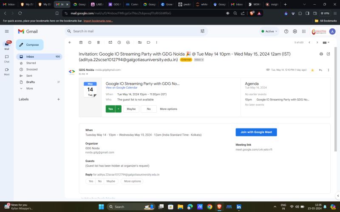
Task: Open the All Bookmarks folder
Action: tap(326, 21)
